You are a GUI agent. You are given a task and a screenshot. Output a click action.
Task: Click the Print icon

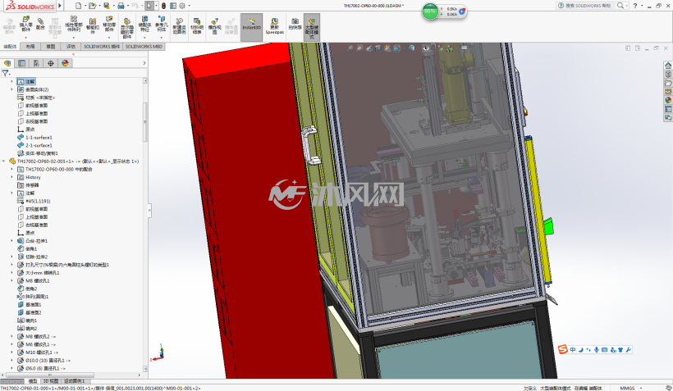tap(121, 6)
